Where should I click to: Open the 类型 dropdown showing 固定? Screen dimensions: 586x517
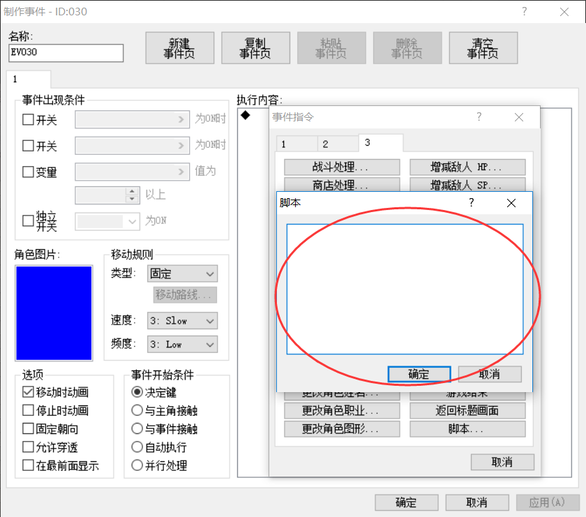(182, 274)
